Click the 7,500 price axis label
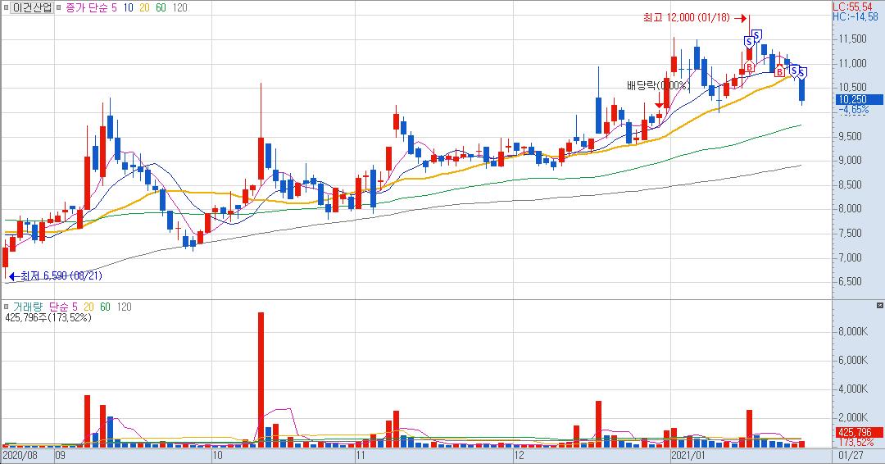Screen dimensions: 885x464 851,233
